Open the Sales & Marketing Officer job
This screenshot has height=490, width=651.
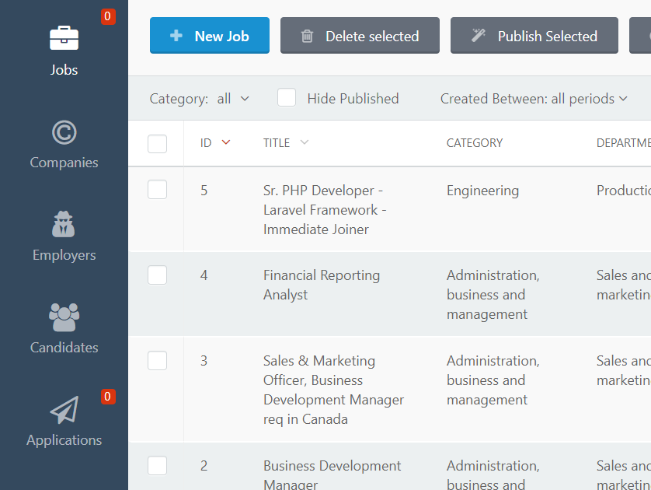point(333,390)
